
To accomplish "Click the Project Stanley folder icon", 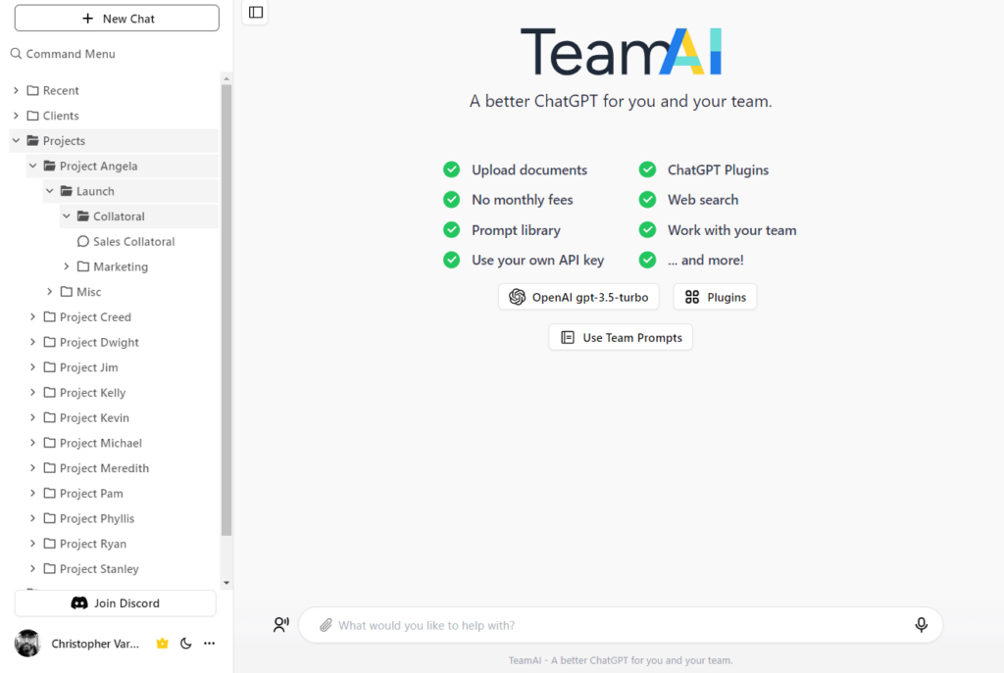I will pos(49,569).
